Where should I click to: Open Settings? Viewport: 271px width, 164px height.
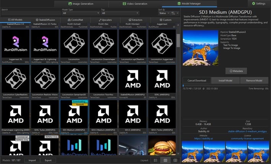click(259, 3)
